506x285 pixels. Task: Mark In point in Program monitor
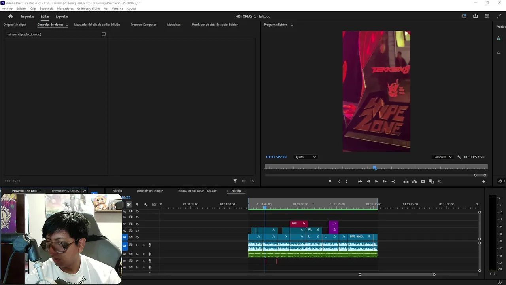[x=339, y=181]
